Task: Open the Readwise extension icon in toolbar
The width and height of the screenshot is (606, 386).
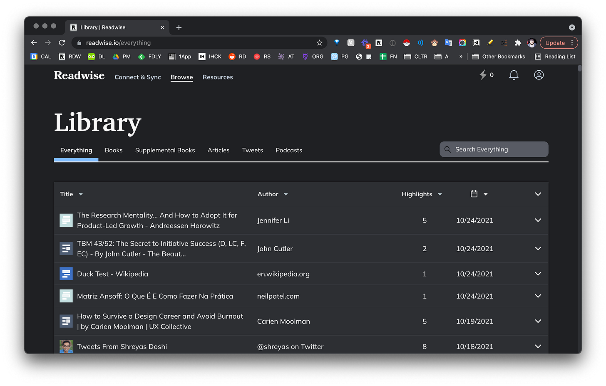Action: pos(379,43)
